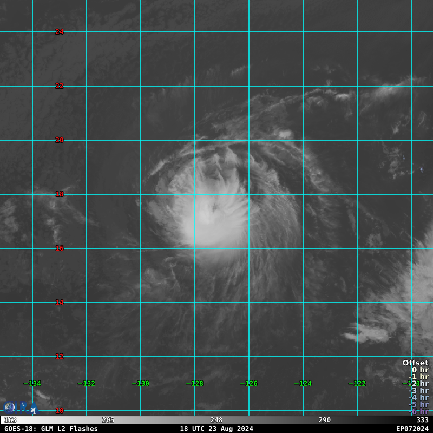Click the longitude -134 grid label
The height and width of the screenshot is (433, 433).
(x=32, y=384)
